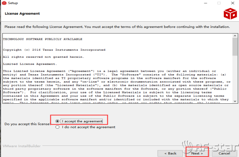
Task: Cancel the installation
Action: [x=224, y=153]
